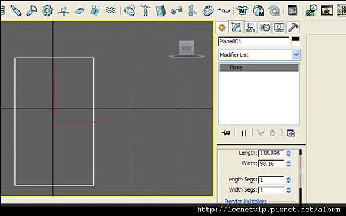
Task: Click the ViewCube Front face
Action: click(187, 48)
